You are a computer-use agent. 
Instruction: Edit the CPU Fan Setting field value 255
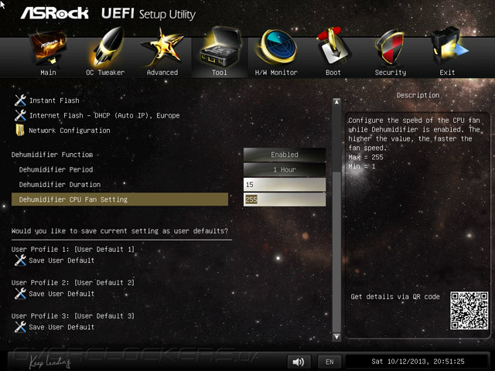pyautogui.click(x=285, y=199)
